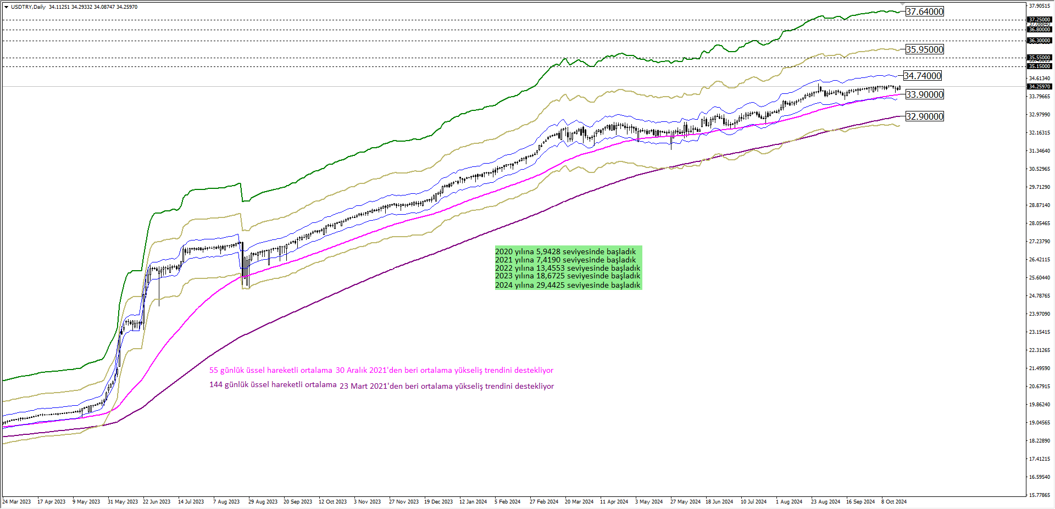1055x509 pixels.
Task: Click the 7 Aug 2023 date on the time axis
Action: click(x=226, y=502)
